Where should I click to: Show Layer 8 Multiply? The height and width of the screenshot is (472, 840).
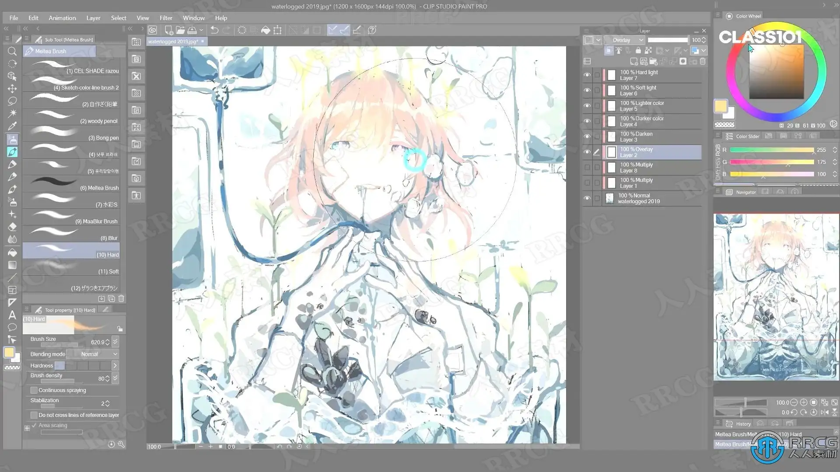[x=587, y=167]
